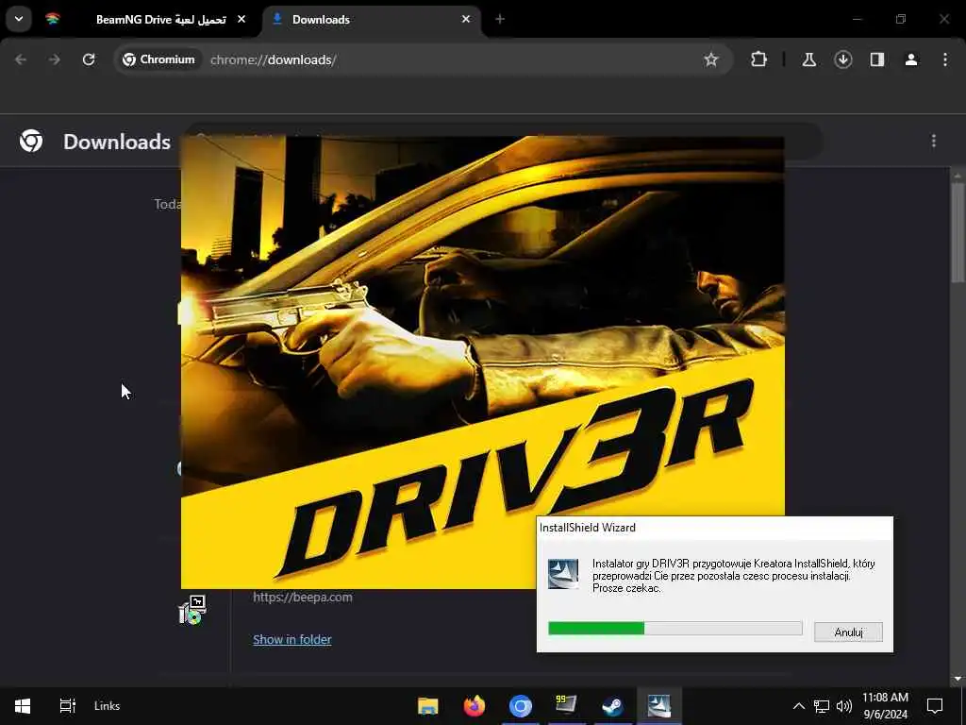Click the Links toolbar on taskbar
The image size is (966, 725).
[108, 706]
